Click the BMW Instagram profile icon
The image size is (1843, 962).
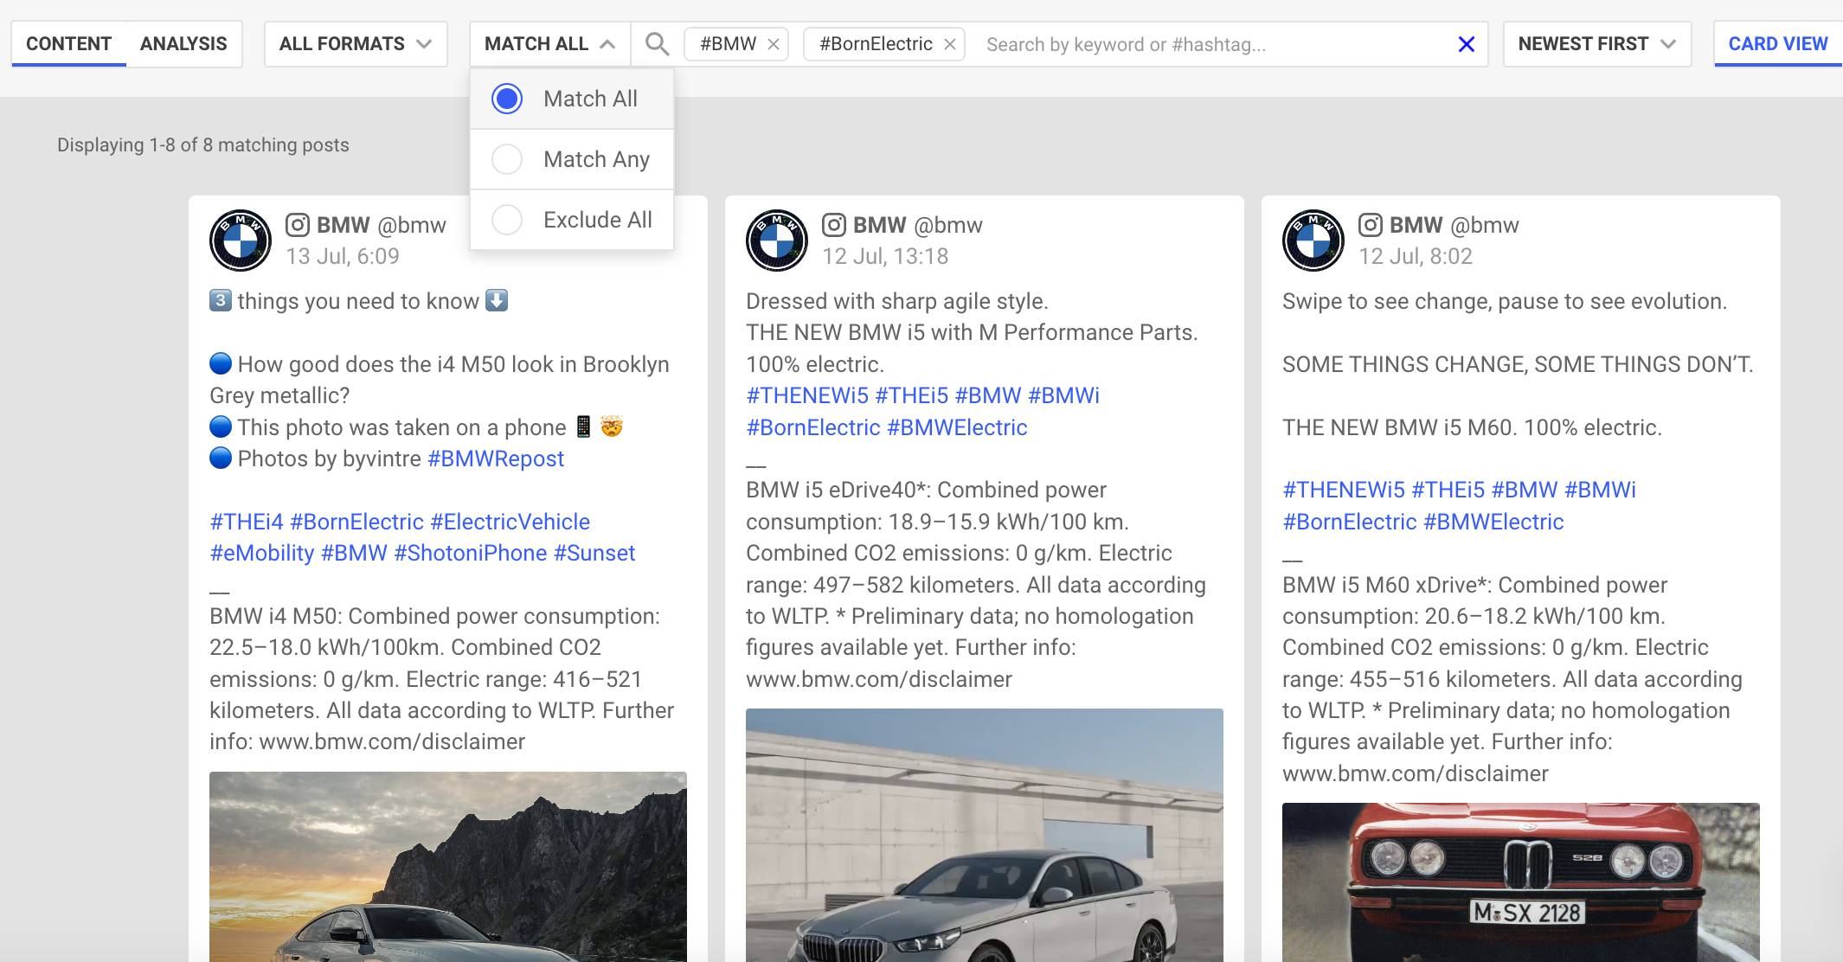click(241, 239)
